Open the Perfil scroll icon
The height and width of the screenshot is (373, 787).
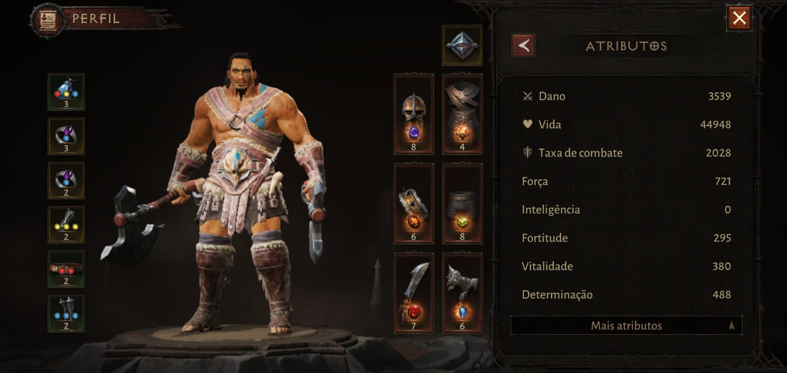click(x=47, y=19)
